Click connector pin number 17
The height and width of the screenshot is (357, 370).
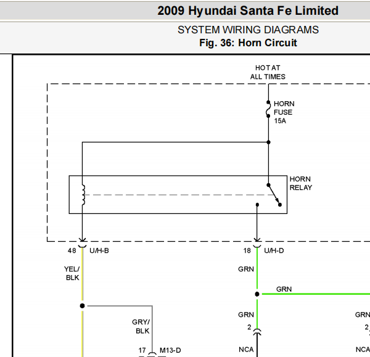pyautogui.click(x=142, y=350)
